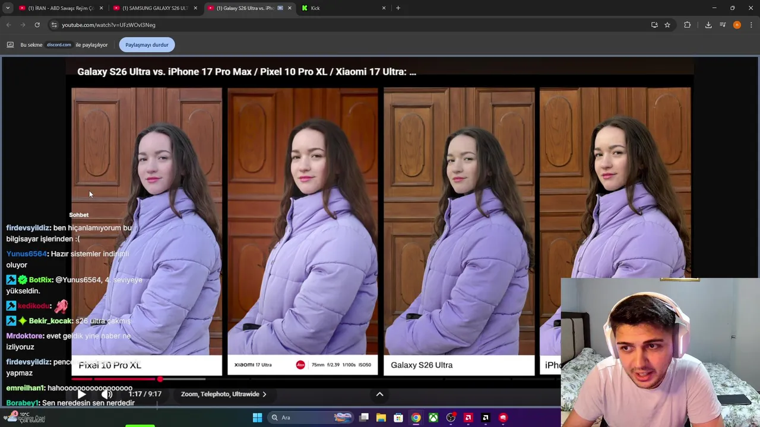The width and height of the screenshot is (760, 427).
Task: Open Chrome's three-dot menu
Action: click(751, 25)
